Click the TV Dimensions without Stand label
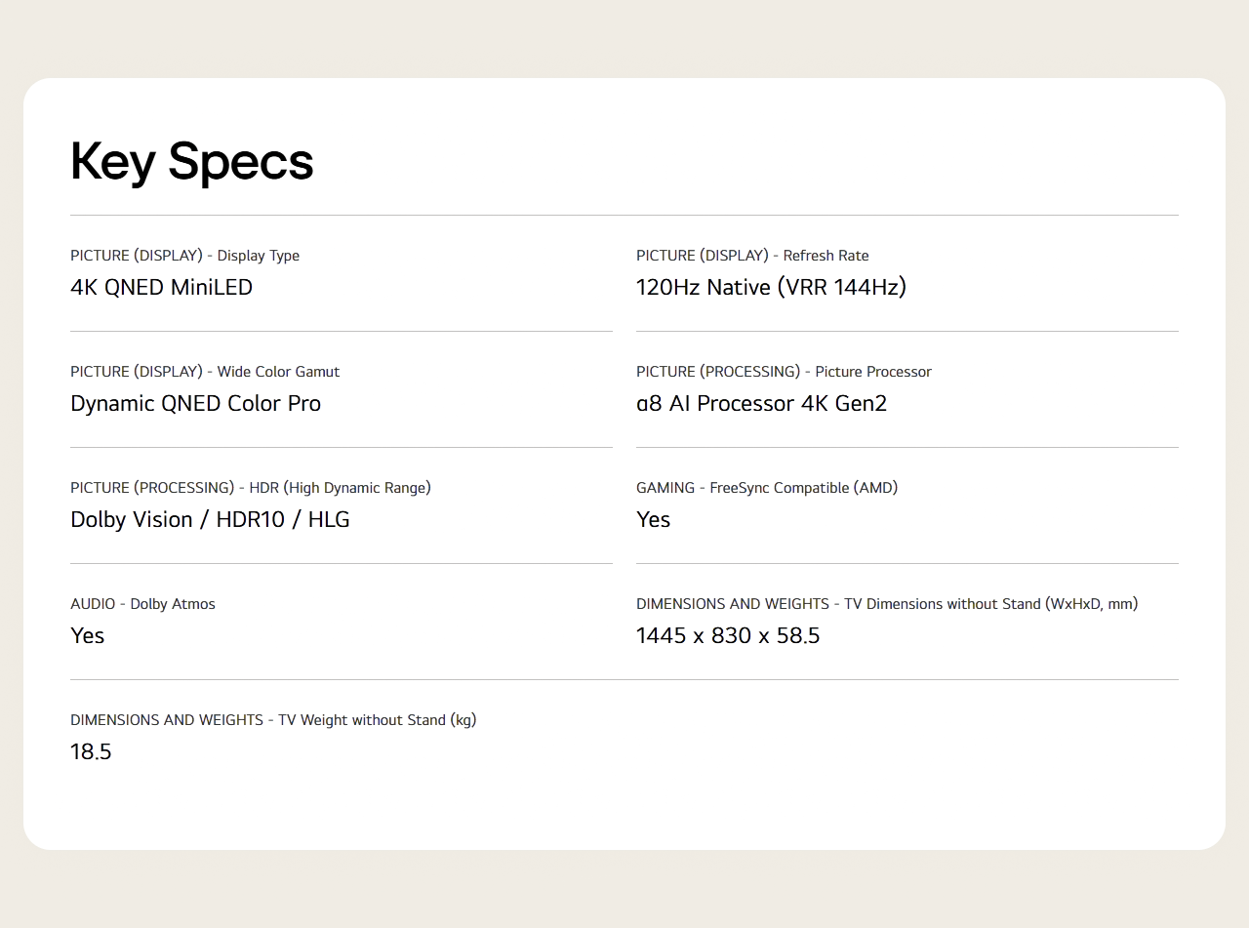The height and width of the screenshot is (928, 1249). click(x=886, y=604)
